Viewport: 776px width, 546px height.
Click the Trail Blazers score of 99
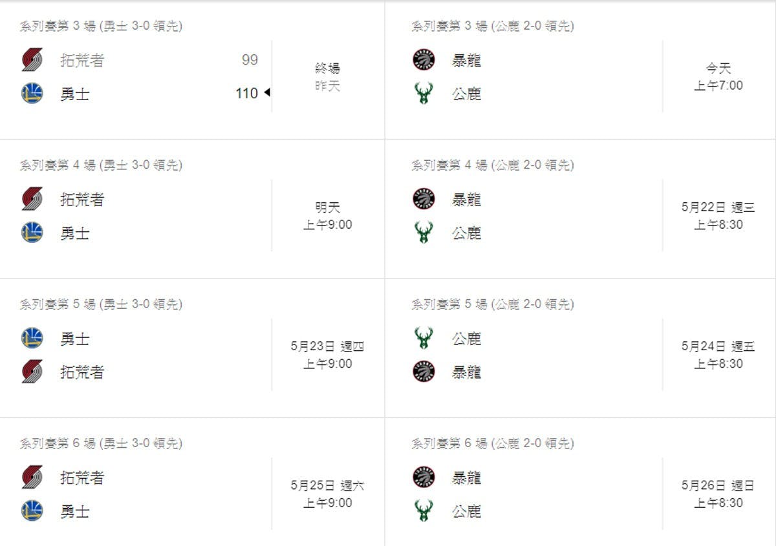tap(250, 60)
